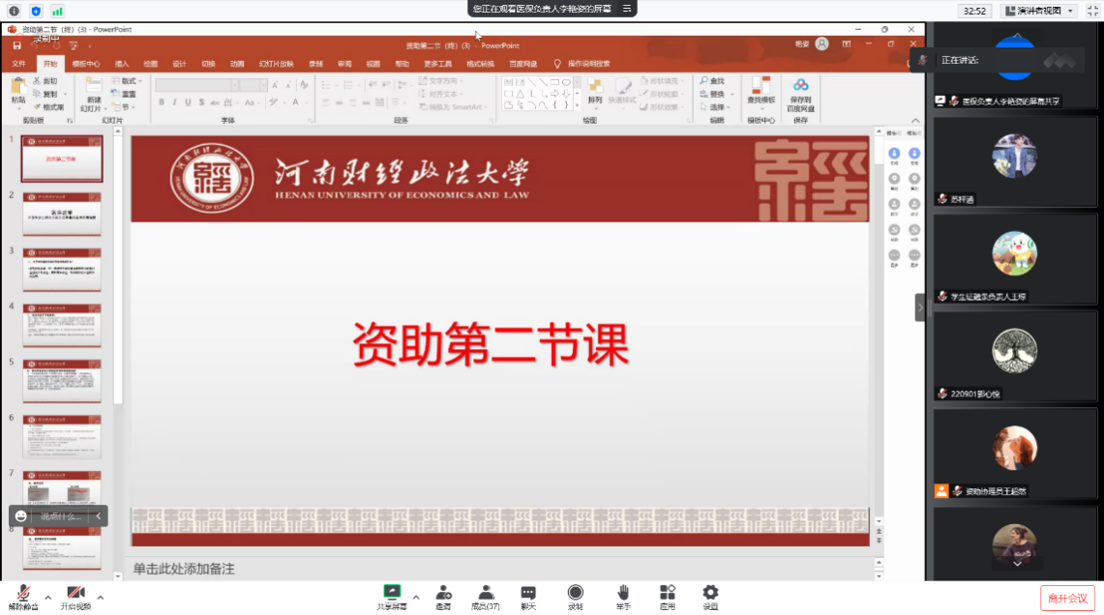
Task: Click the Find (查找) magnifier
Action: 712,81
